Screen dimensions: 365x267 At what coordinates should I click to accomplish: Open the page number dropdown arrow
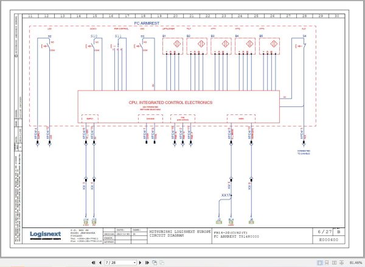134,263
